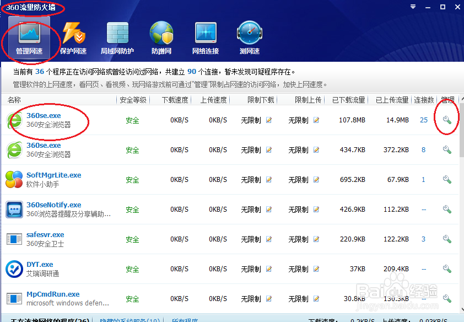Image resolution: width=464 pixels, height=322 pixels.
Task: Switch to the 保护网速 tab
Action: click(73, 37)
